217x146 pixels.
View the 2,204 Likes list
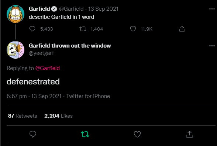pos(58,116)
